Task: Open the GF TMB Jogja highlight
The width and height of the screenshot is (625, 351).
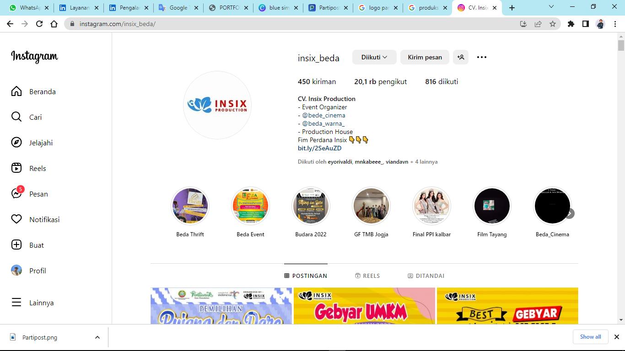Action: point(371,212)
